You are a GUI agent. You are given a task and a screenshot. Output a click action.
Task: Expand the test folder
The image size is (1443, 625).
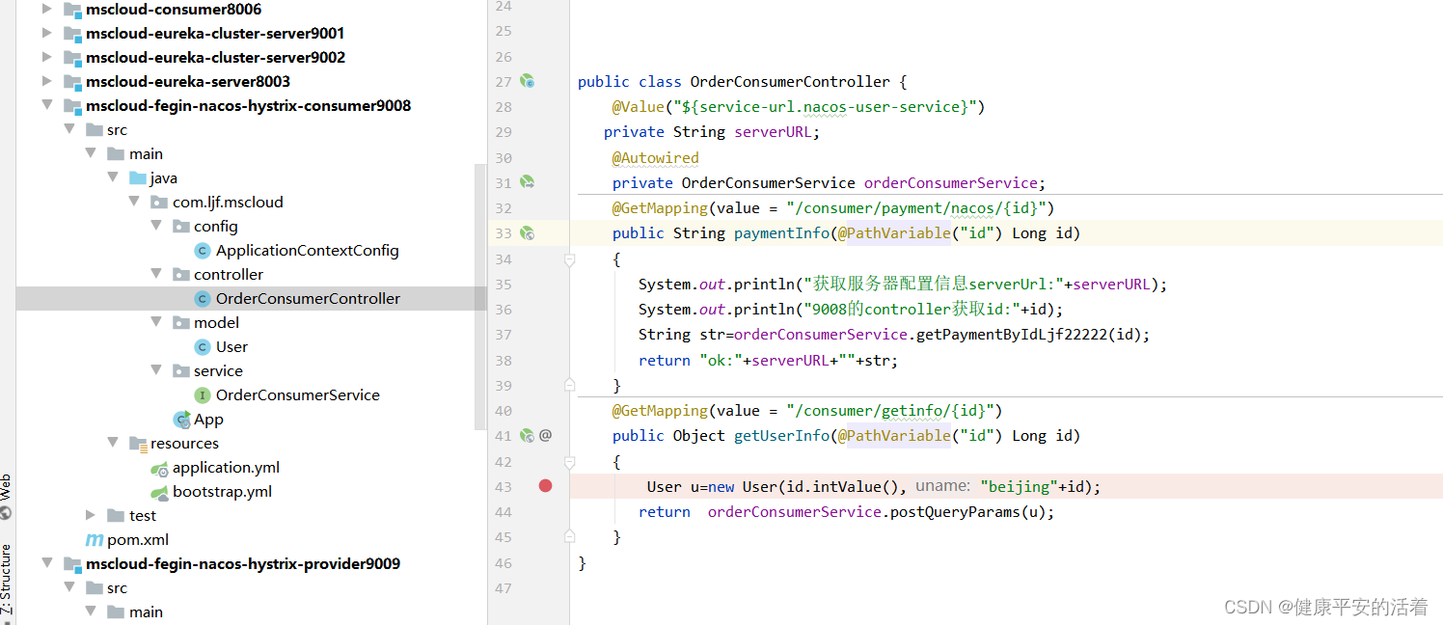coord(90,515)
